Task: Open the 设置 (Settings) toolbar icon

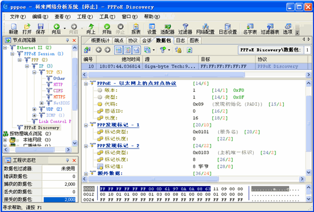Action: 152,29
